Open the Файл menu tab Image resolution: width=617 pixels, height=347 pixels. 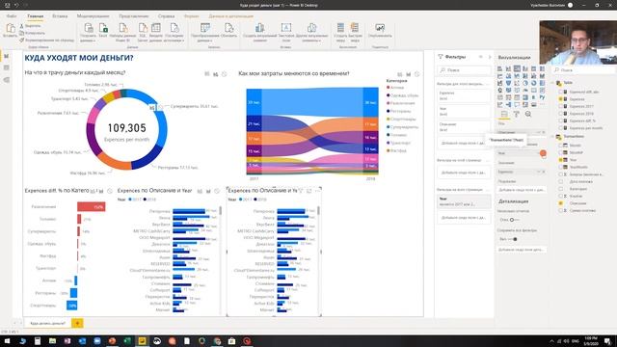(x=12, y=16)
